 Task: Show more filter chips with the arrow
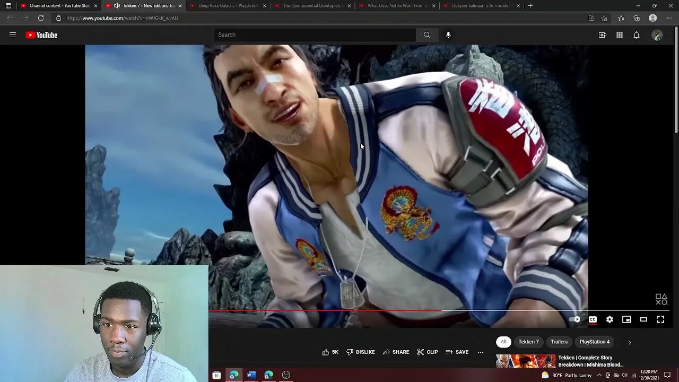pyautogui.click(x=630, y=342)
